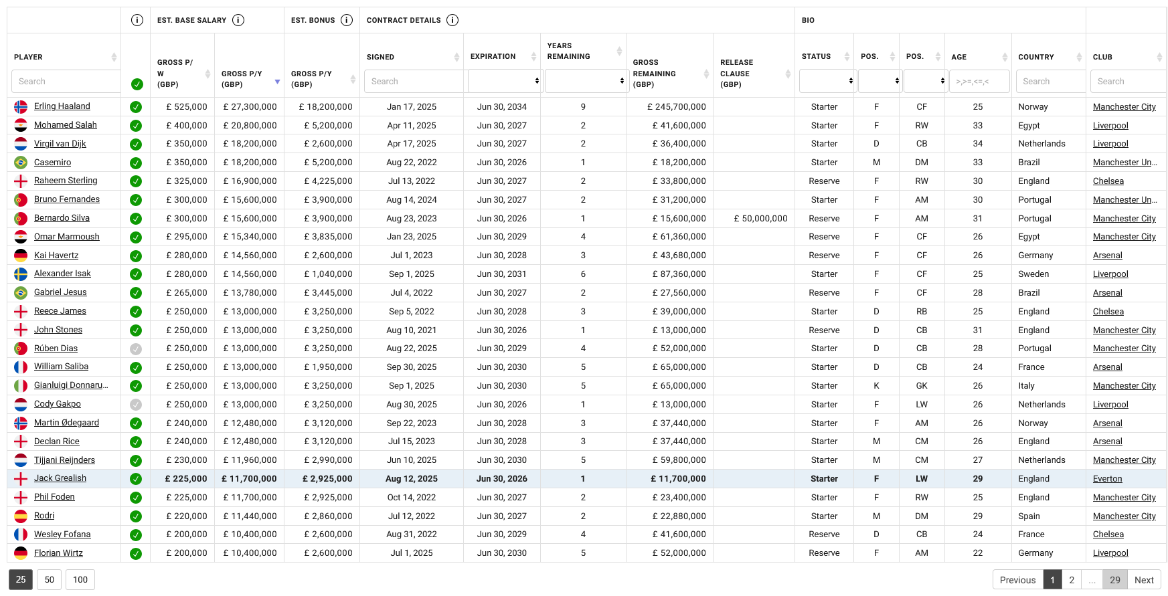Sort by Age column arrows
The height and width of the screenshot is (596, 1168).
point(1005,57)
